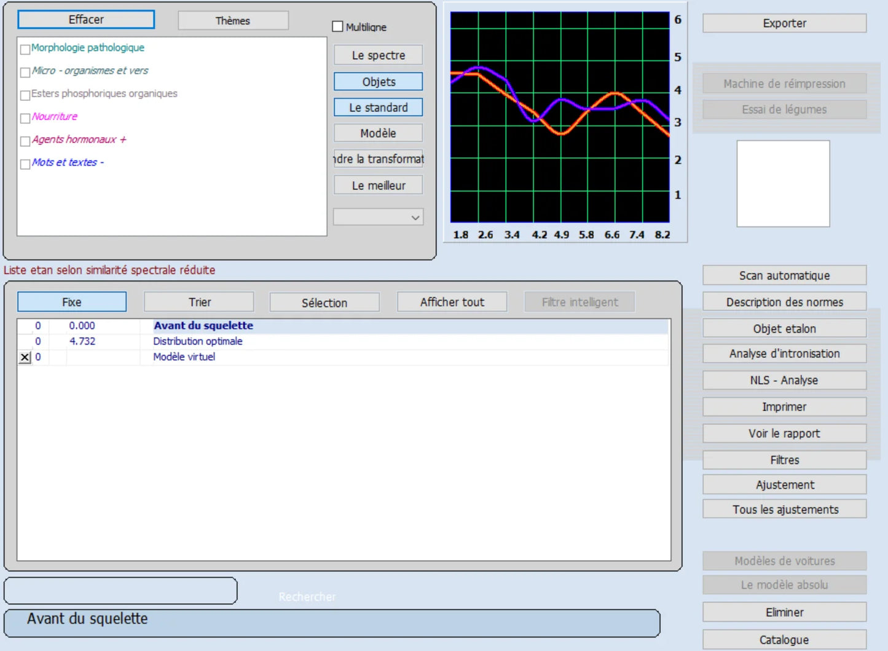Check the Morphologie pathologique option
Screen dimensions: 888x651
[25, 49]
